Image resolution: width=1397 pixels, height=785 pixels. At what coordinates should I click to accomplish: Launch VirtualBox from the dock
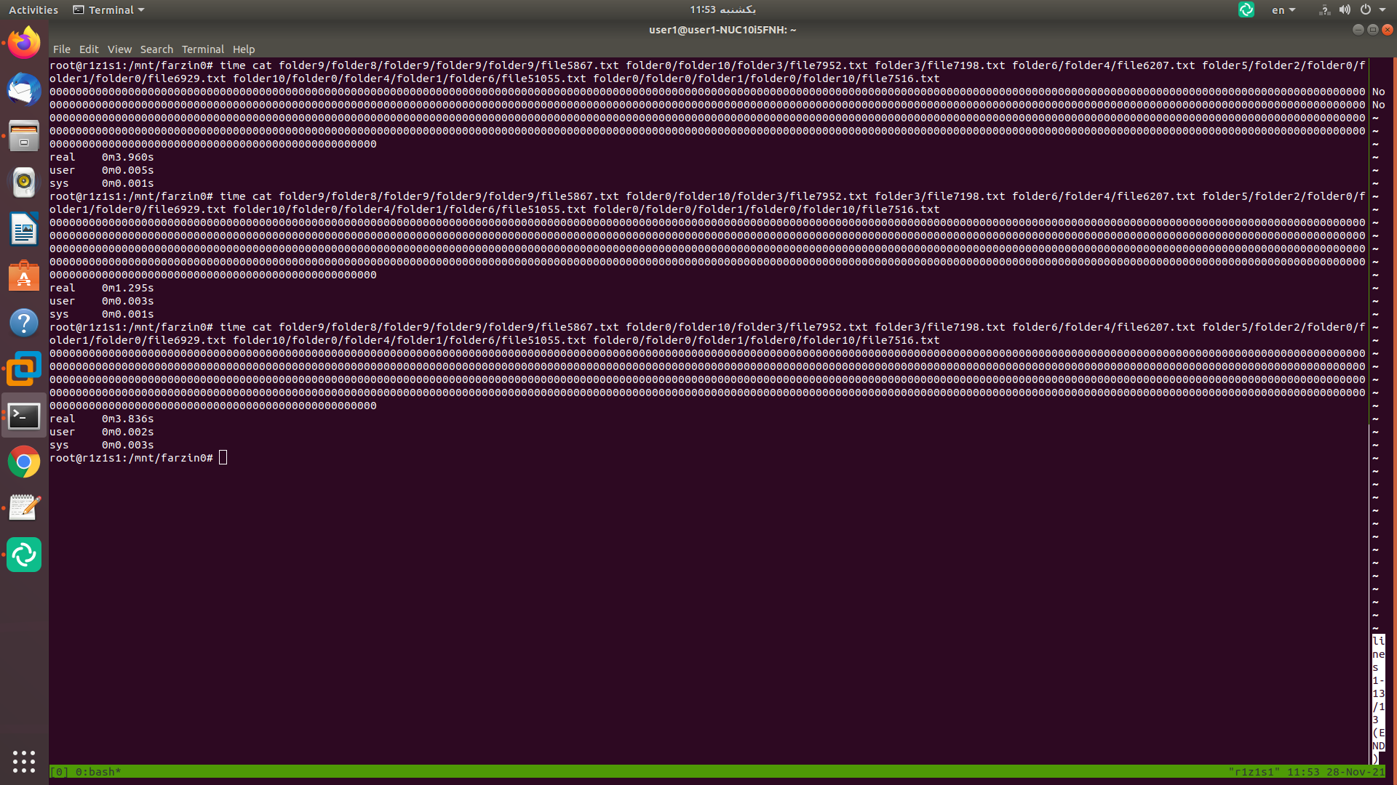click(24, 369)
